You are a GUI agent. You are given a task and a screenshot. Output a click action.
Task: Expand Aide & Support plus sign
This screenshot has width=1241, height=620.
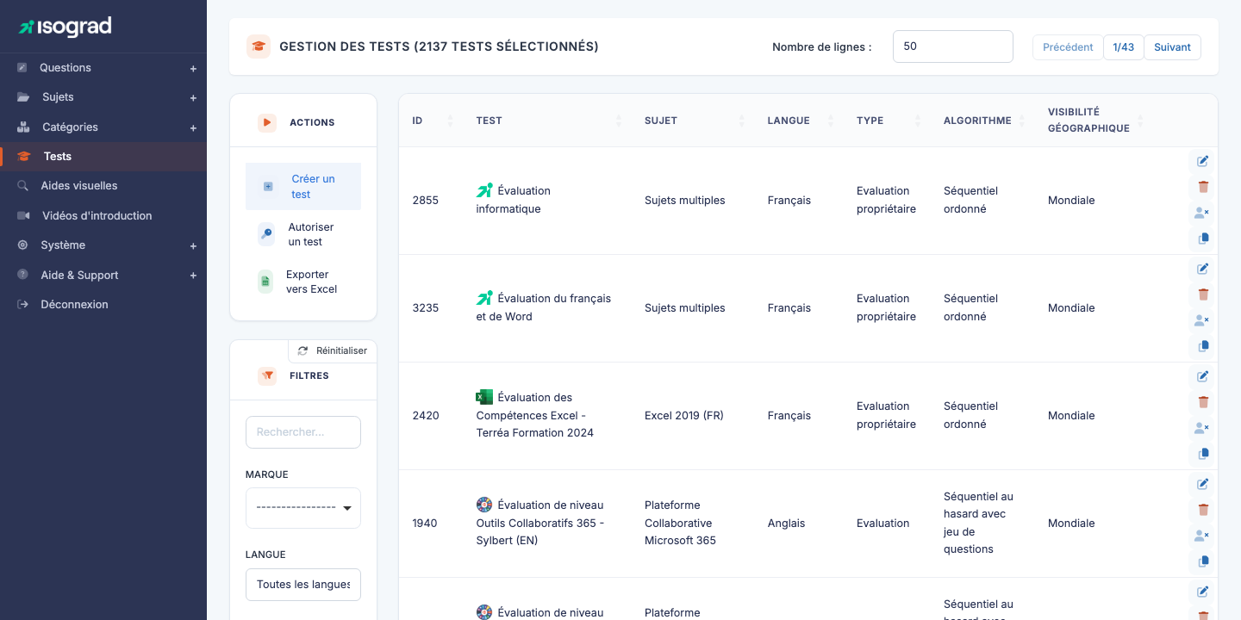tap(193, 276)
